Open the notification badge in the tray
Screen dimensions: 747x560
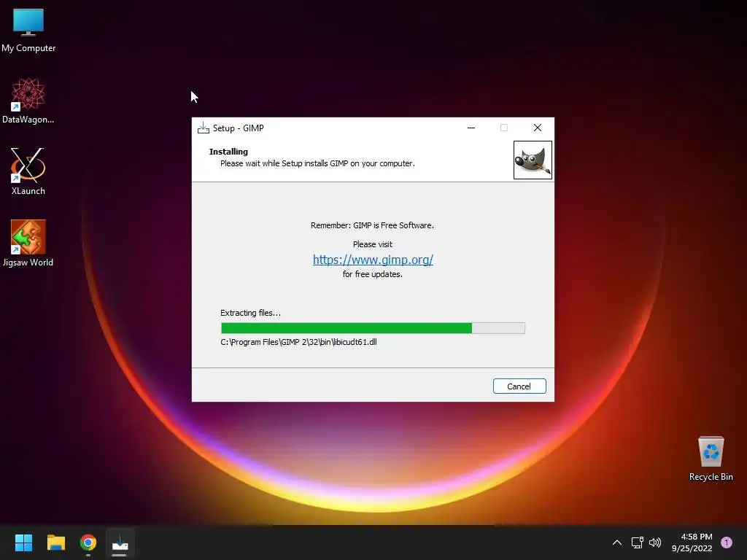[x=727, y=542]
